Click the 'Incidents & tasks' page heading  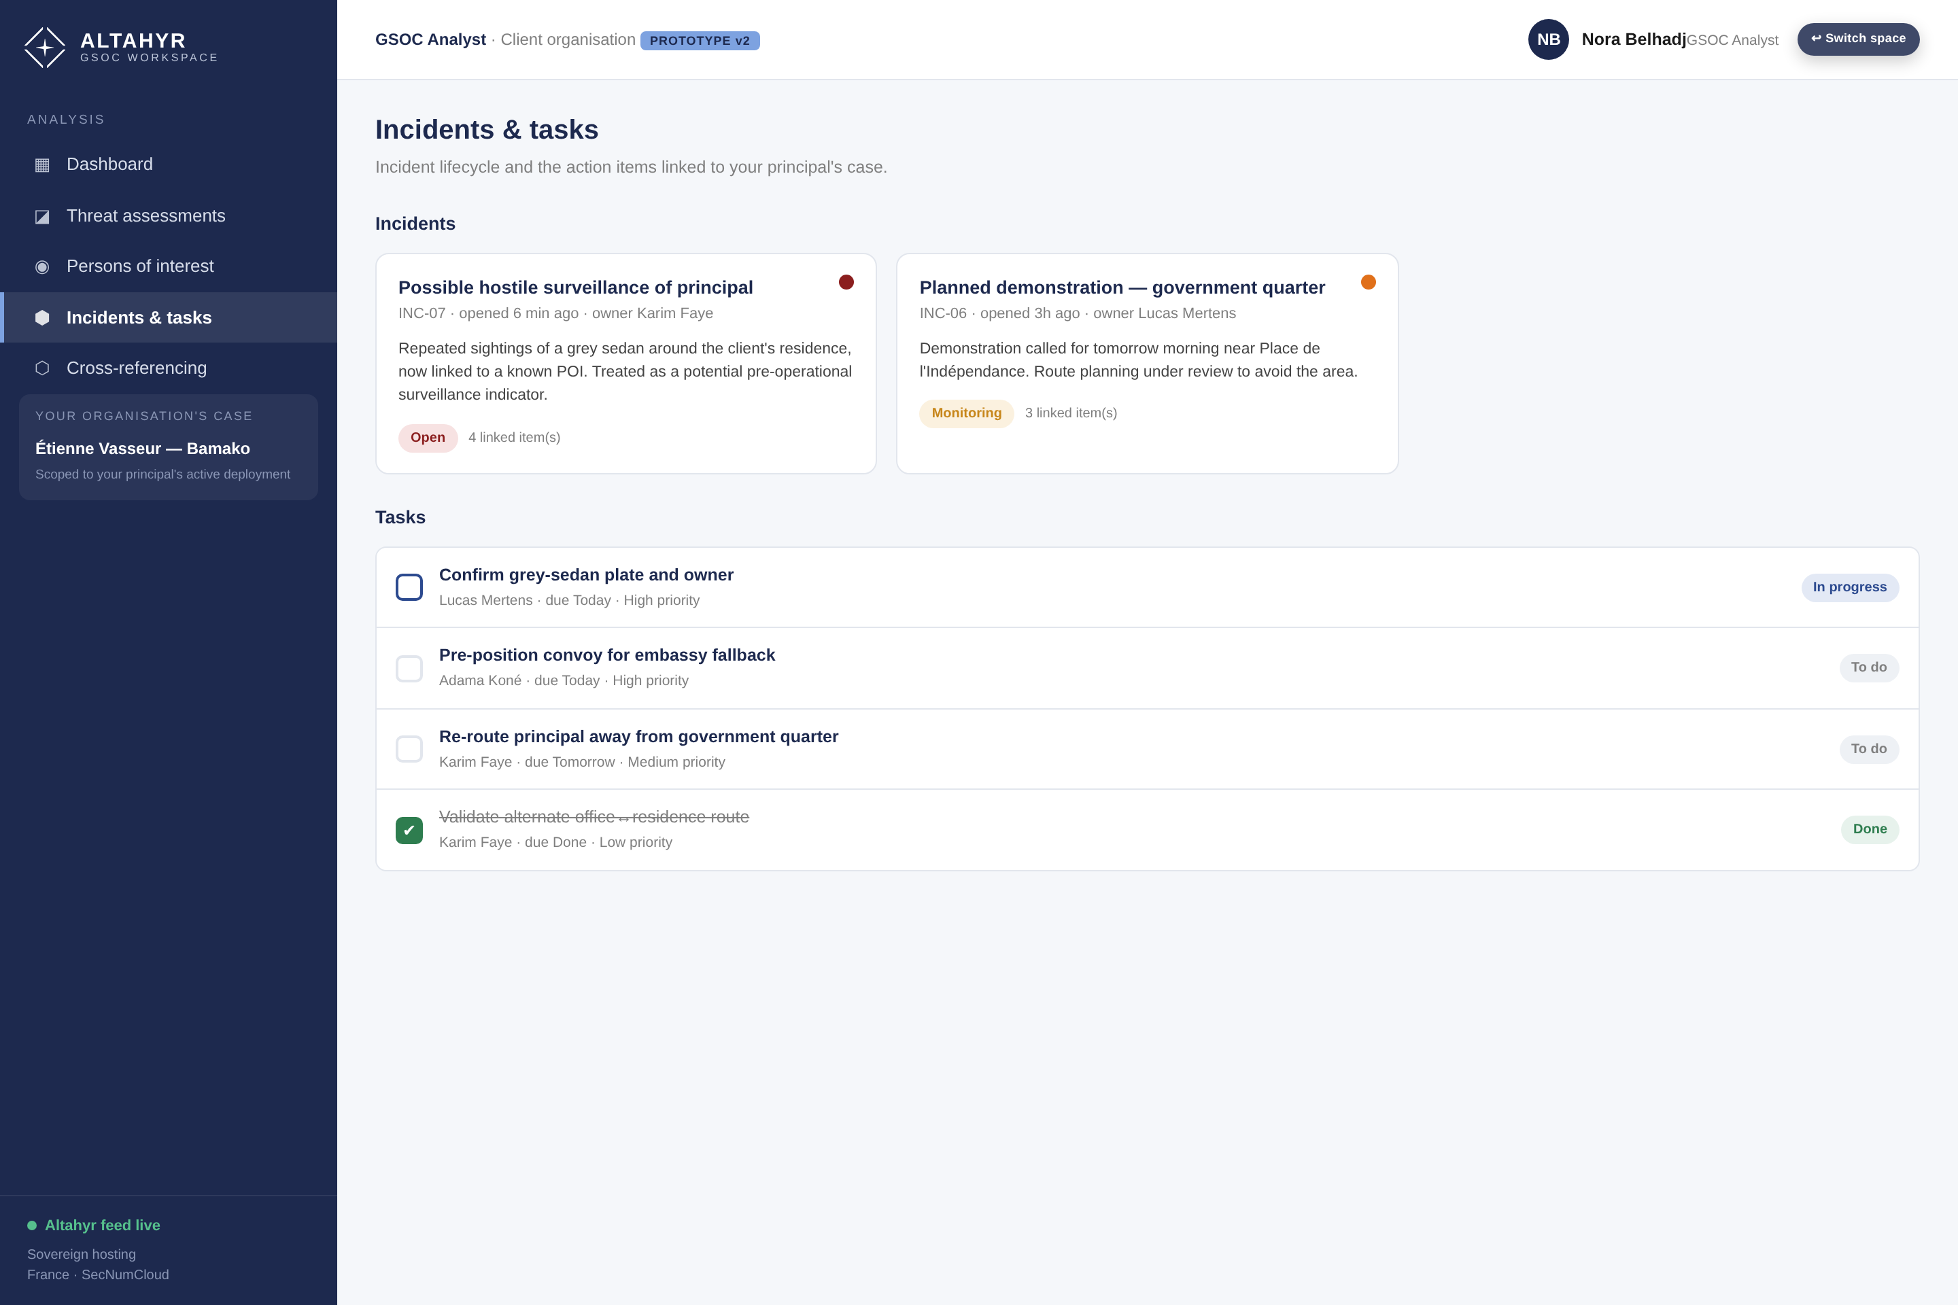tap(486, 130)
